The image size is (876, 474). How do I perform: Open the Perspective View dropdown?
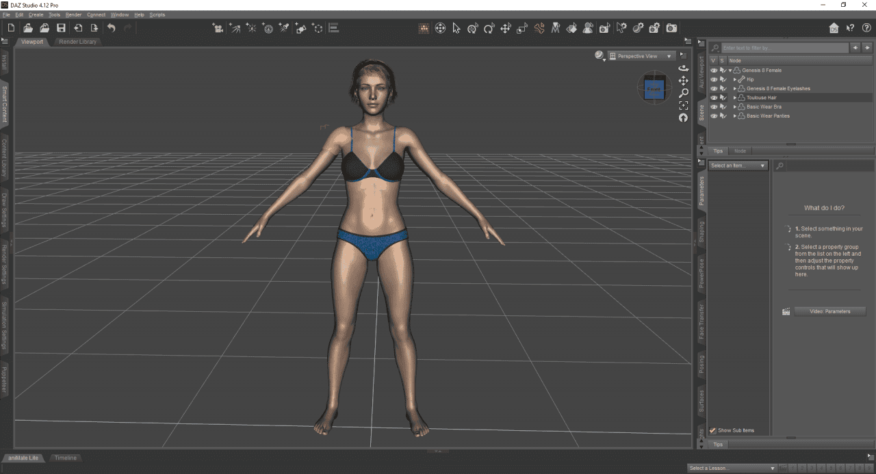(641, 56)
